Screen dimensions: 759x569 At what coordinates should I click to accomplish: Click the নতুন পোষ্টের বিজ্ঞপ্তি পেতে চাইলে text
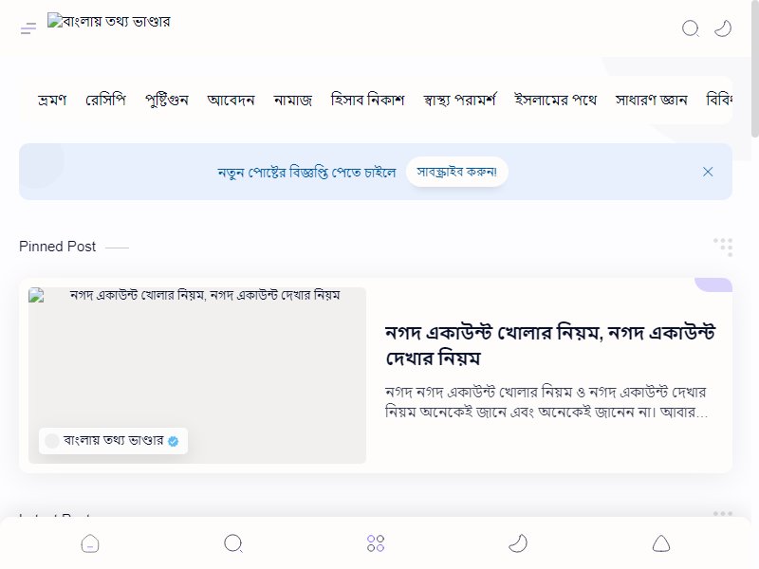click(x=306, y=173)
